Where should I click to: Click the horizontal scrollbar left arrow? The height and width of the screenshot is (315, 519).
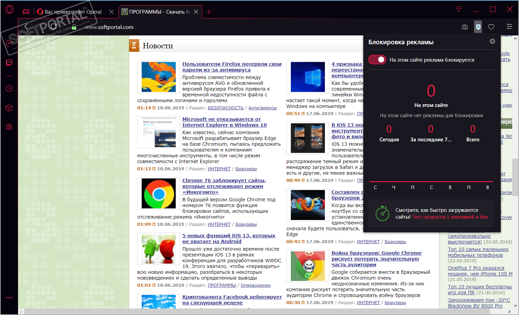(x=21, y=312)
